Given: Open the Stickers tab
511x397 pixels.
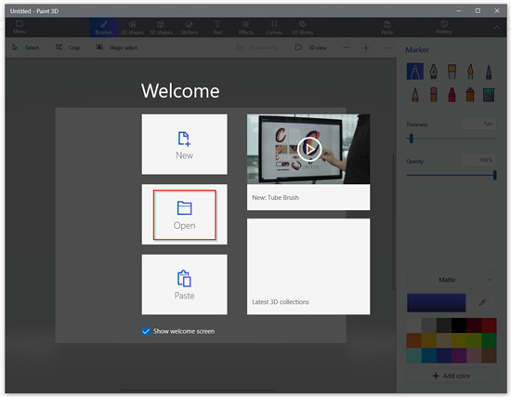Looking at the screenshot, I should point(189,27).
